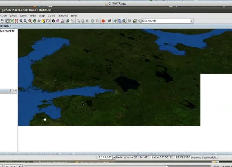Open the bluemarble layer dropdown arrow

[191, 21]
